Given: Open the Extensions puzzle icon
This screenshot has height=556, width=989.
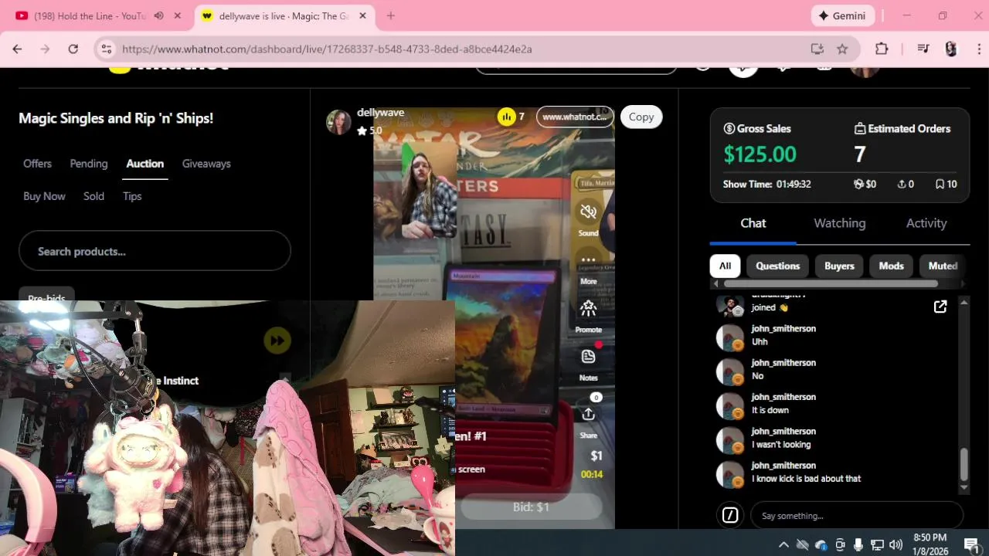Looking at the screenshot, I should coord(882,49).
